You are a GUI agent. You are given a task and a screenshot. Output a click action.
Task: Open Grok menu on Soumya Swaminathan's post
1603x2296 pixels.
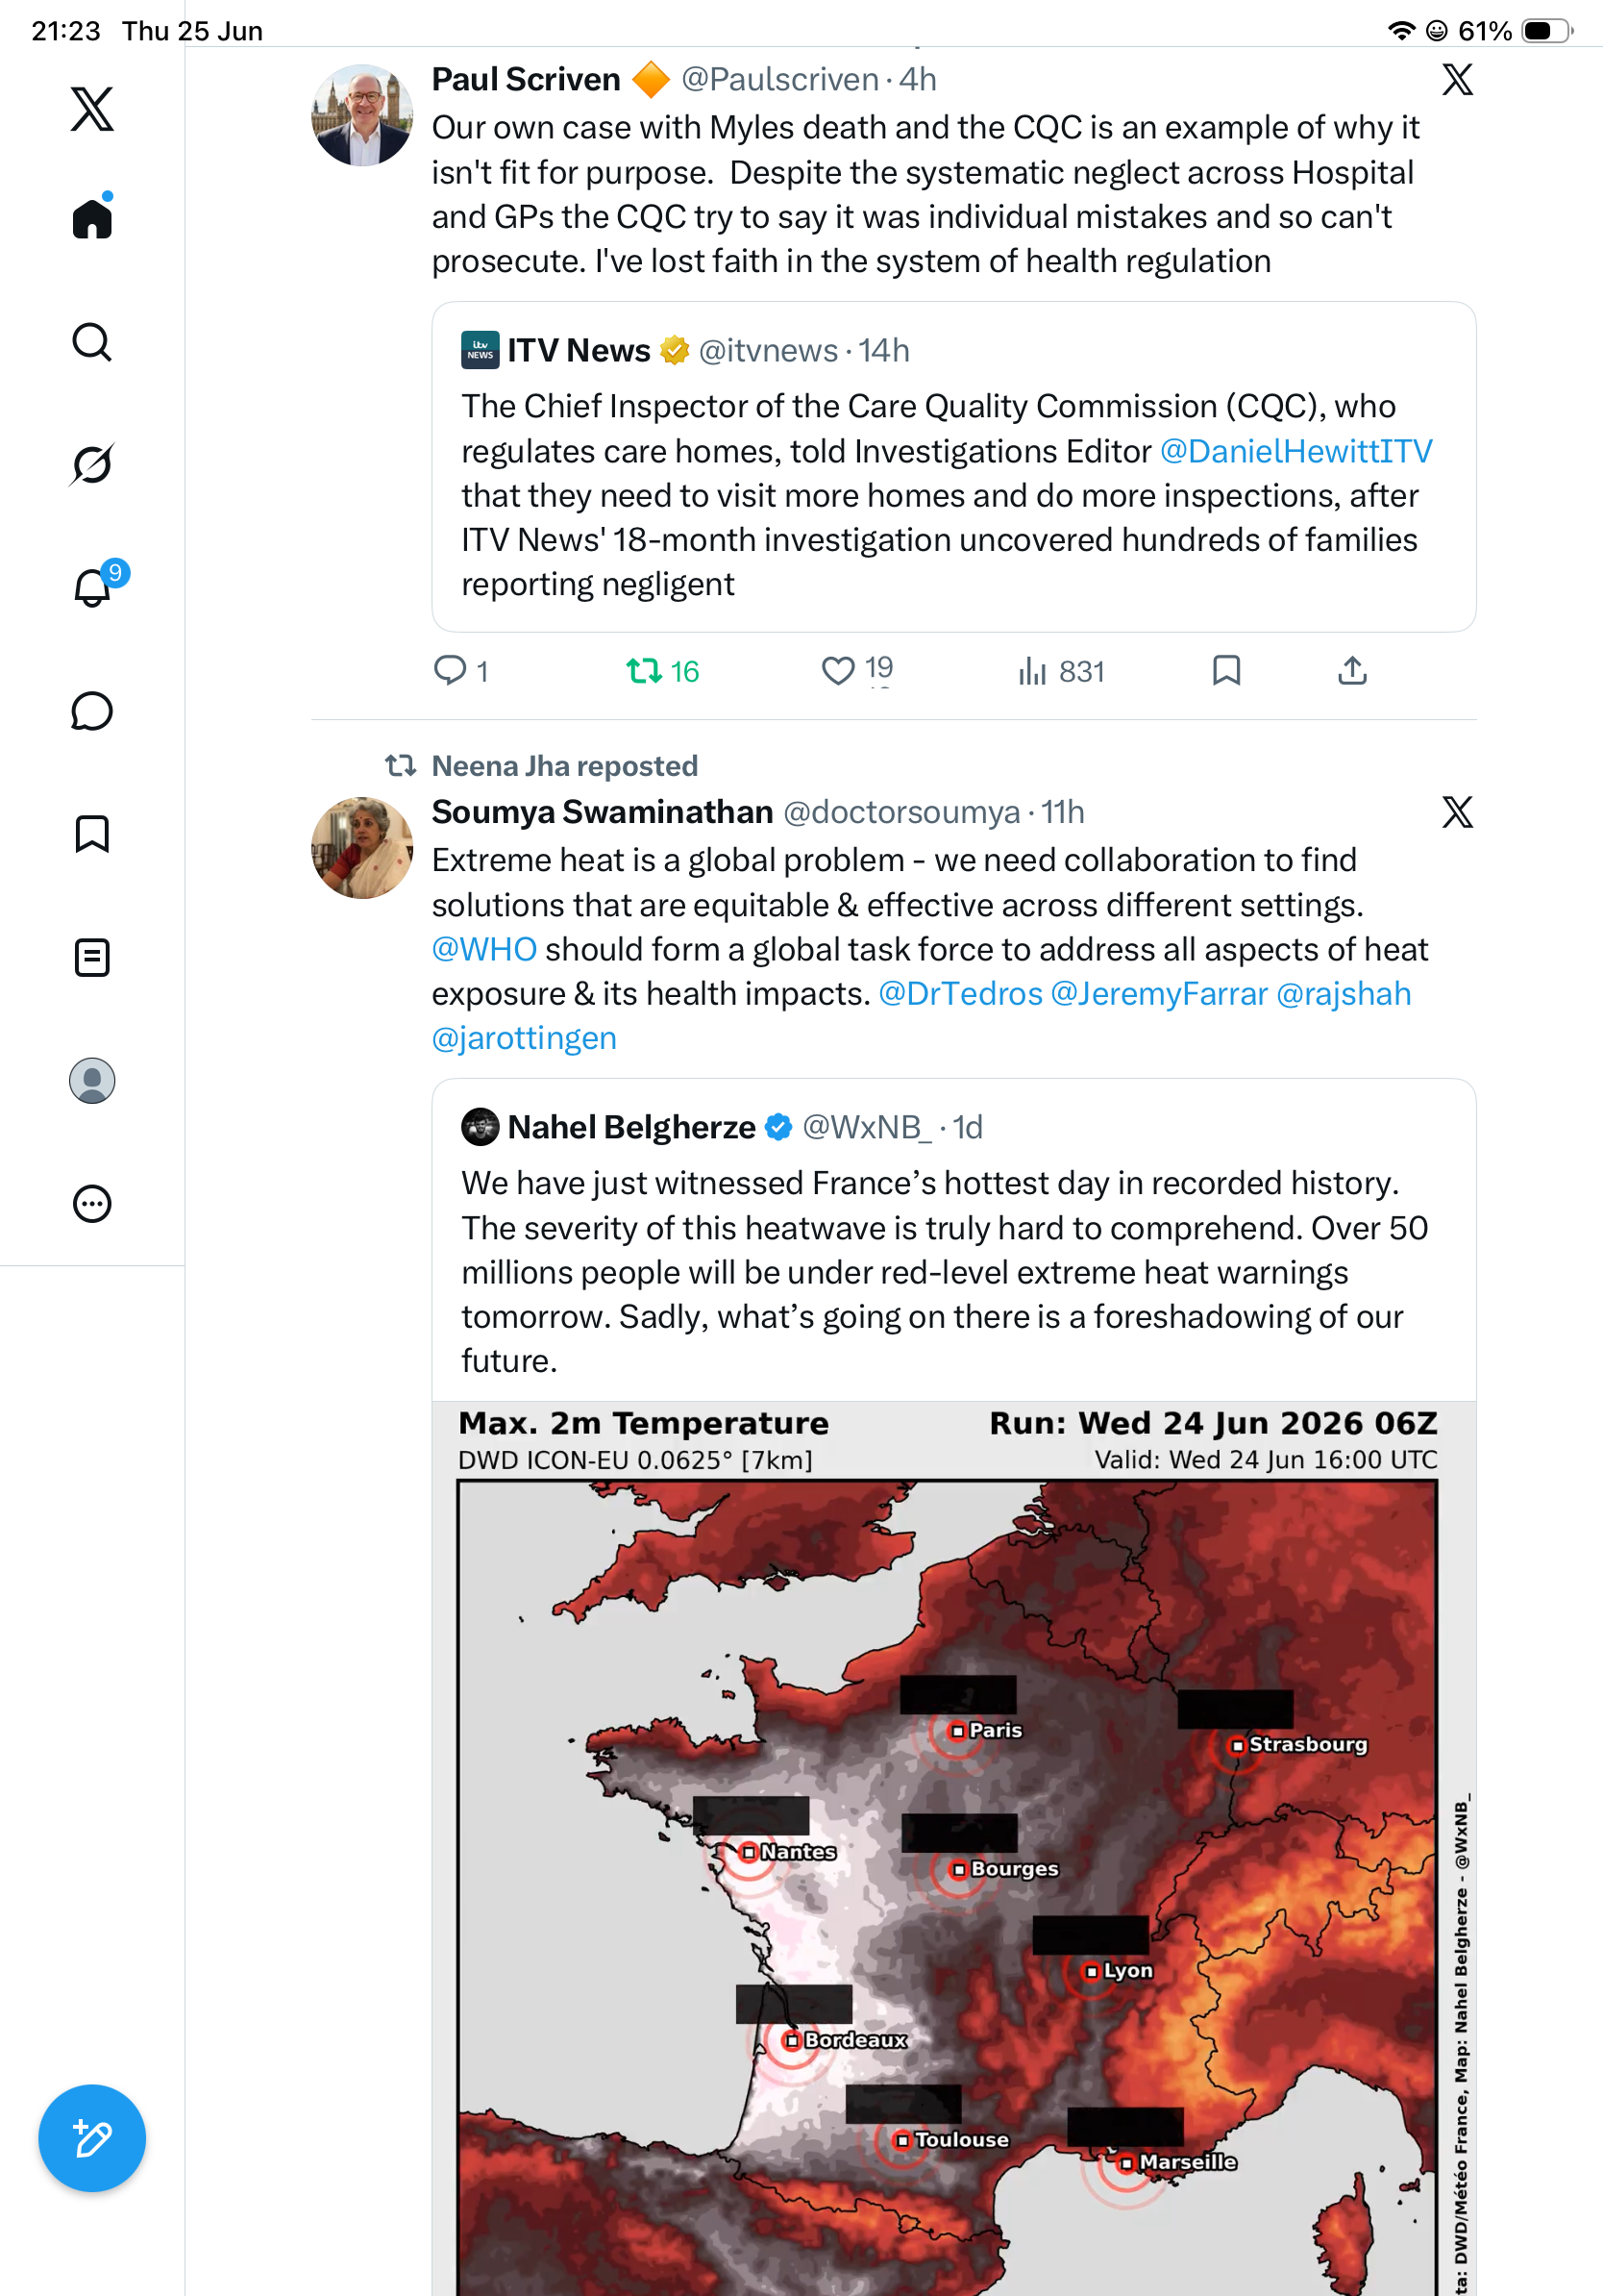pyautogui.click(x=1457, y=812)
